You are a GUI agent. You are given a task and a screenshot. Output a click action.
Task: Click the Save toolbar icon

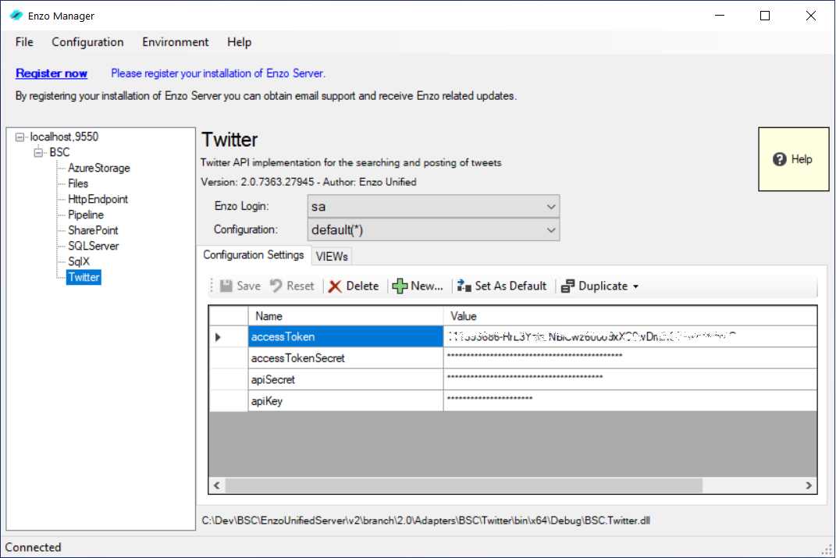point(226,286)
